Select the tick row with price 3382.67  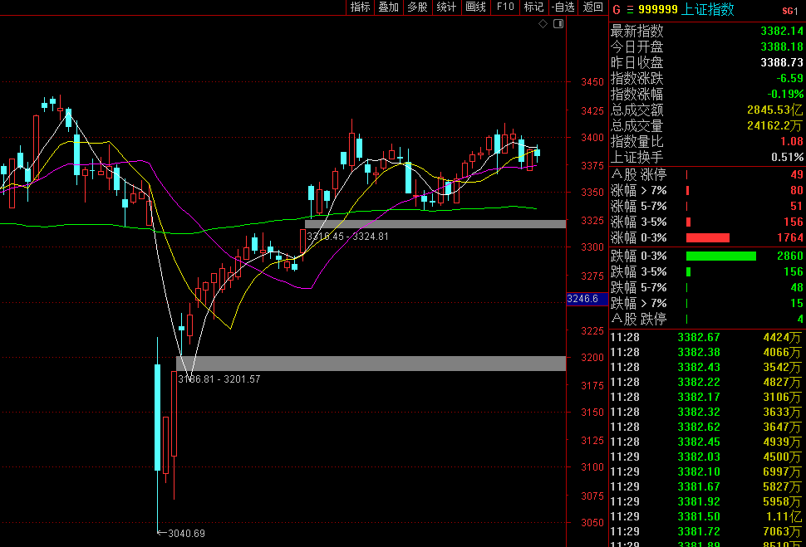pyautogui.click(x=707, y=338)
